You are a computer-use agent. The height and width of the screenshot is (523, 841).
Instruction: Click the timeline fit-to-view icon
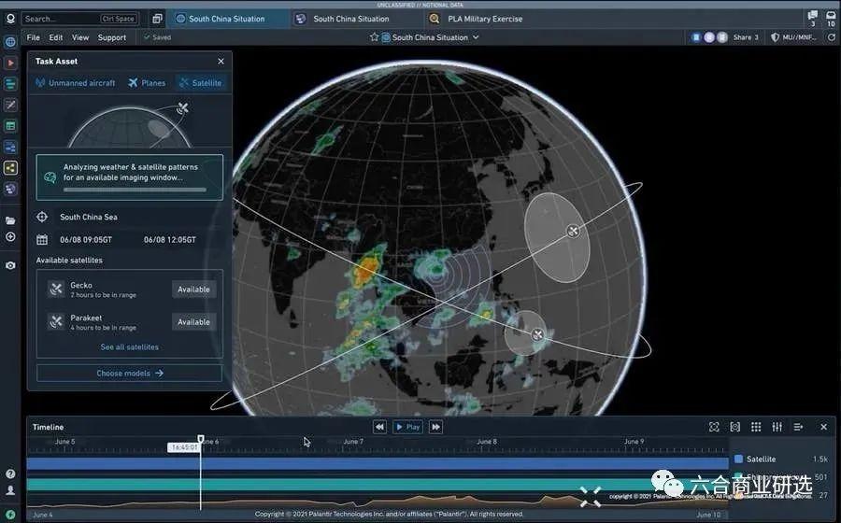[x=714, y=427]
